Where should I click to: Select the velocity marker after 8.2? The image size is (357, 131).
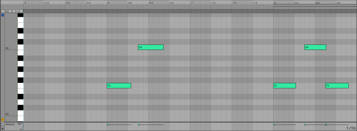(x=305, y=125)
